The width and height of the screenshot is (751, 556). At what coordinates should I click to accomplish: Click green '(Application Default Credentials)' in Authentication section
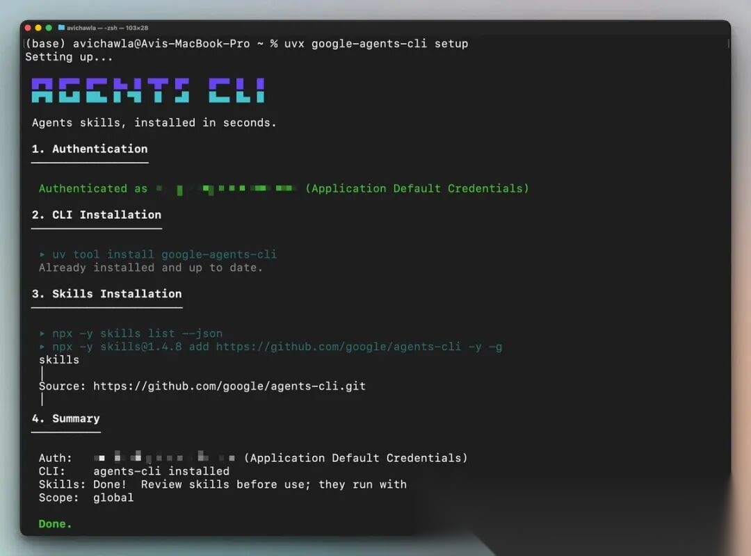pyautogui.click(x=417, y=188)
